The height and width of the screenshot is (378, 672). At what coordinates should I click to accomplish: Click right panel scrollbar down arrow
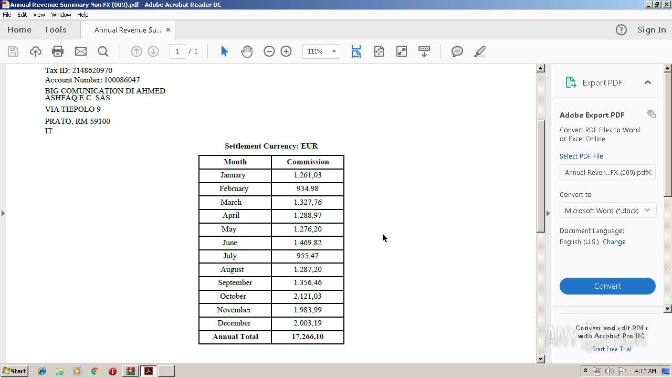pyautogui.click(x=668, y=309)
